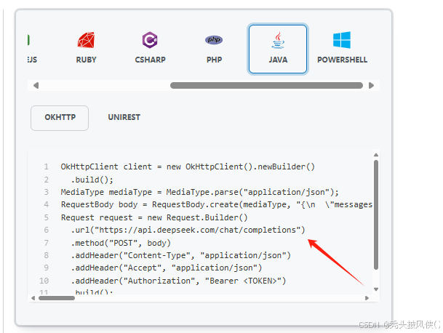Click the code box horizontal scroll left arrow
Screen dimensions: 443x333
[x=33, y=298]
